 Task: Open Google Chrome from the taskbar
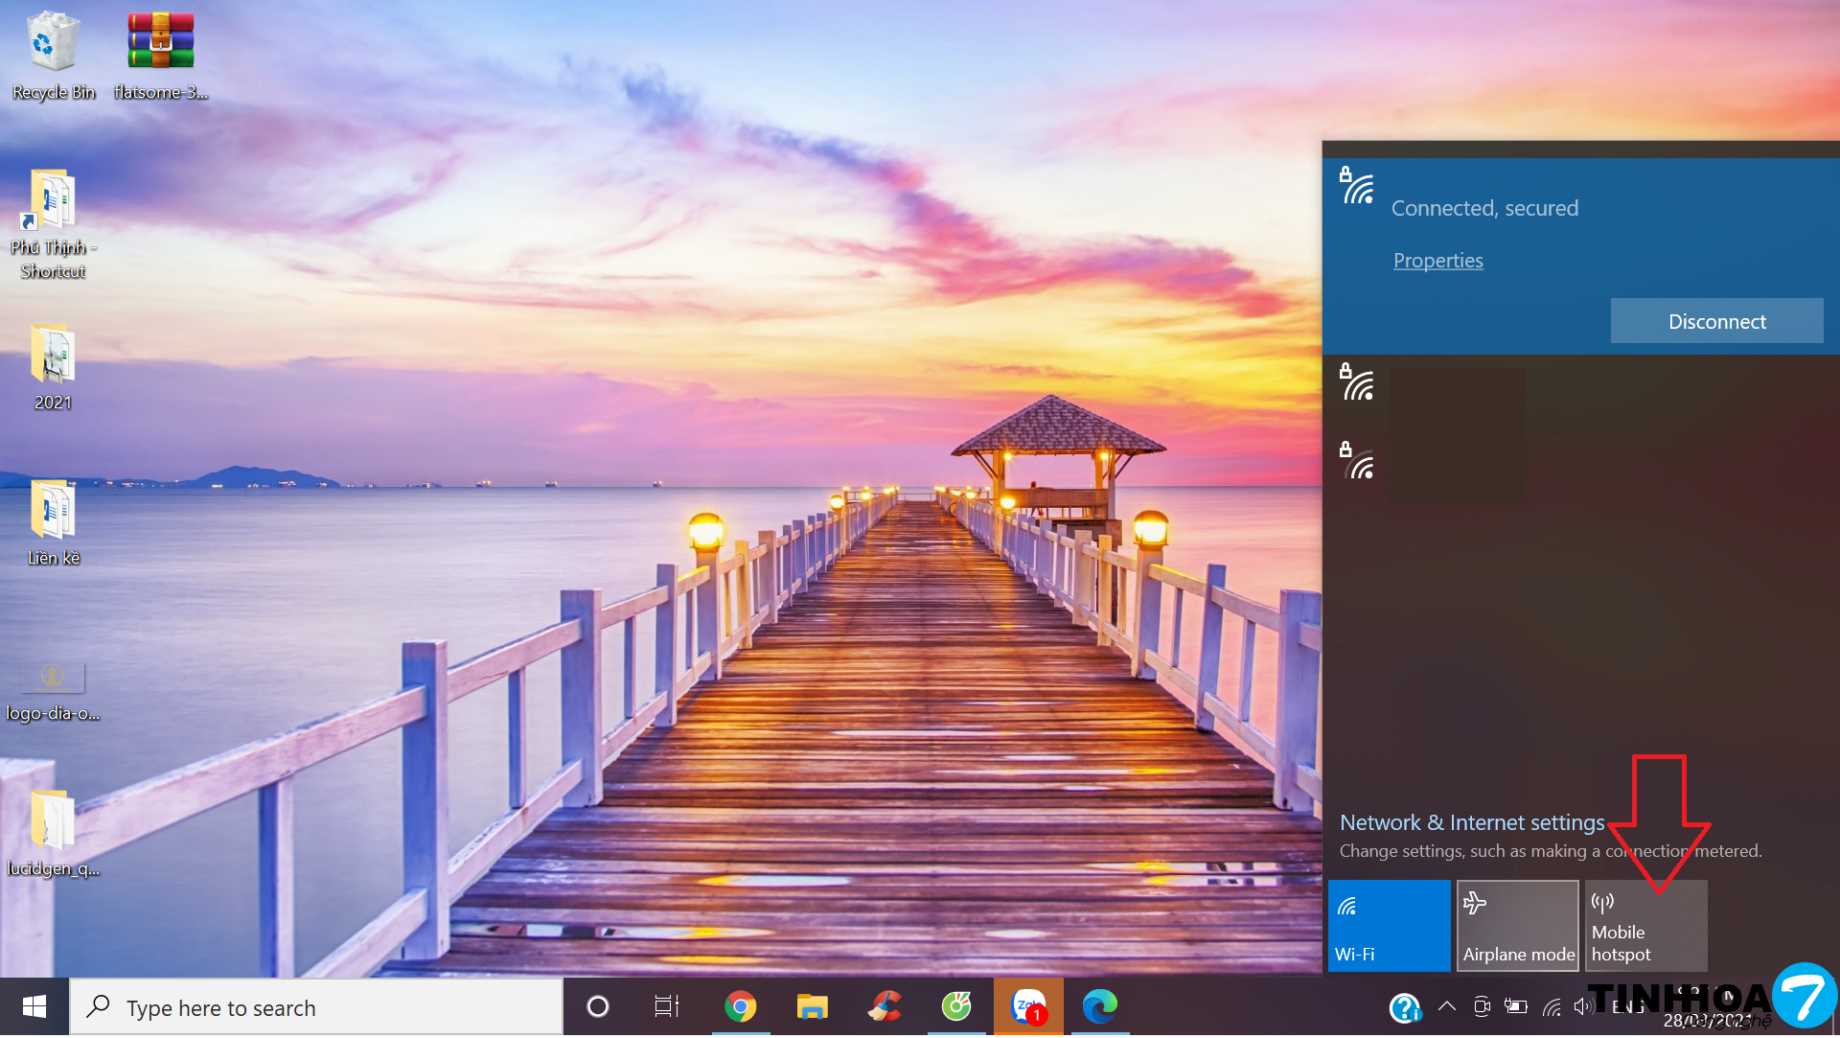point(740,1006)
